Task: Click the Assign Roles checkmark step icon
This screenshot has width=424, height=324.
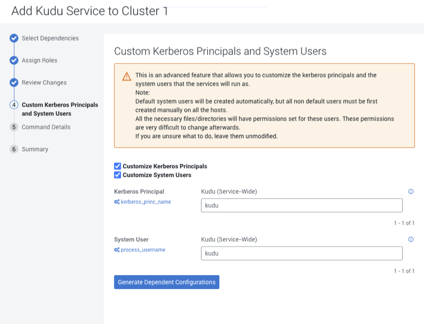Action: 14,60
